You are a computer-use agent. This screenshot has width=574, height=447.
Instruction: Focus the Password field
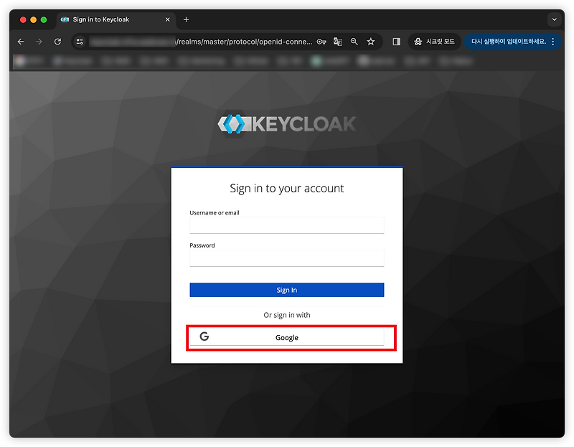(x=287, y=258)
